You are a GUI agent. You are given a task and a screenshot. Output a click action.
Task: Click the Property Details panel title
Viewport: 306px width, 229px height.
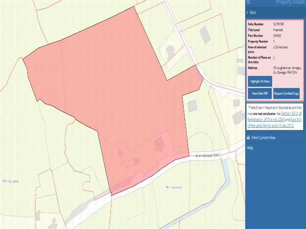(290, 2)
